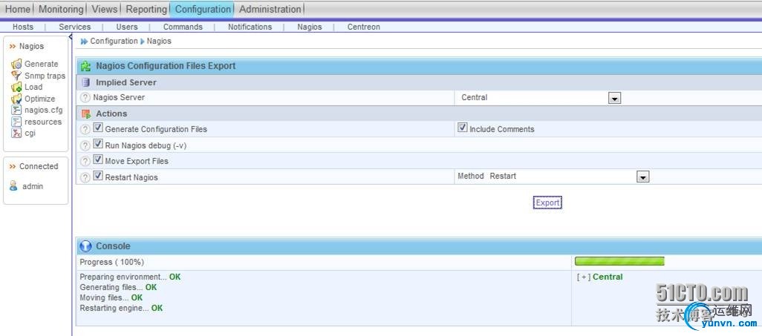
Task: Open the restart Method dropdown
Action: 643,177
